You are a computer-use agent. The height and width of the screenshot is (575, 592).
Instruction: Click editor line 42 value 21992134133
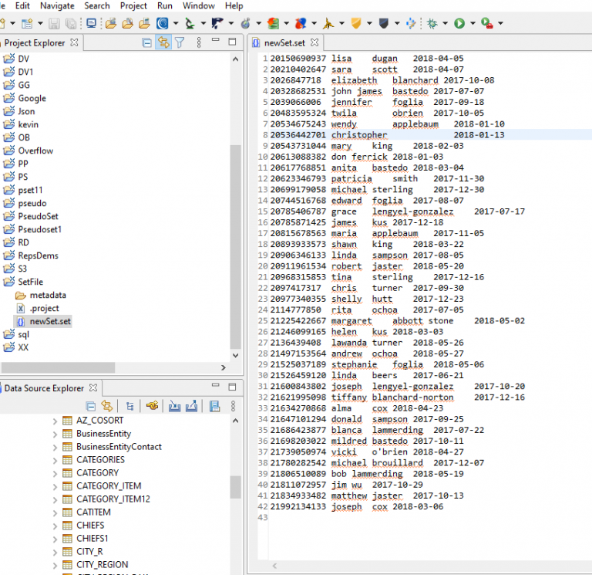(298, 507)
